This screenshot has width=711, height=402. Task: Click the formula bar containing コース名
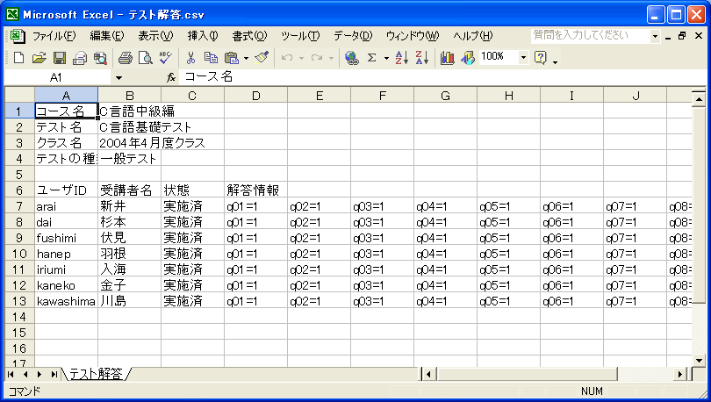[442, 77]
